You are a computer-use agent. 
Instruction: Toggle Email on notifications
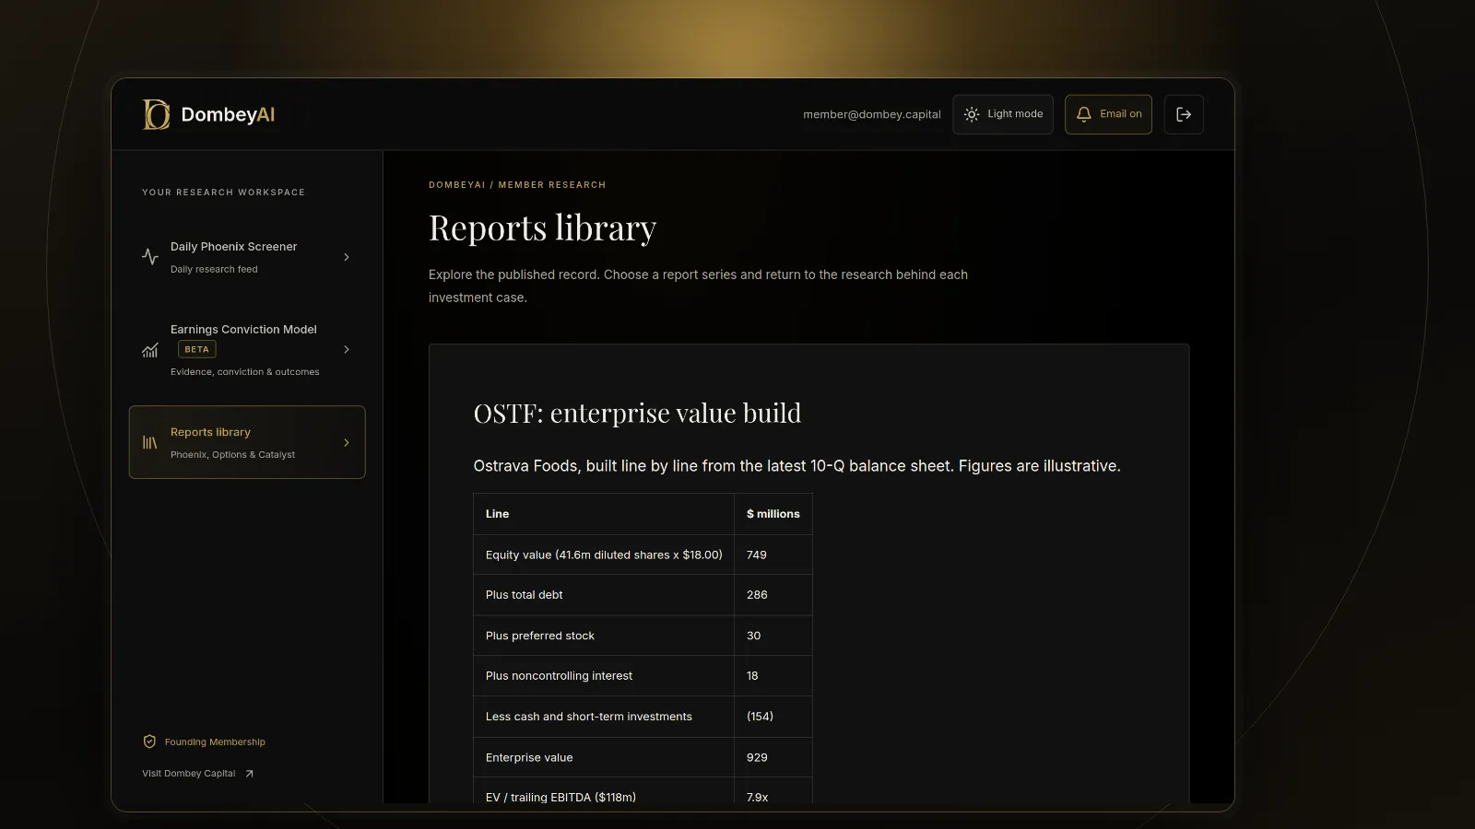coord(1108,114)
